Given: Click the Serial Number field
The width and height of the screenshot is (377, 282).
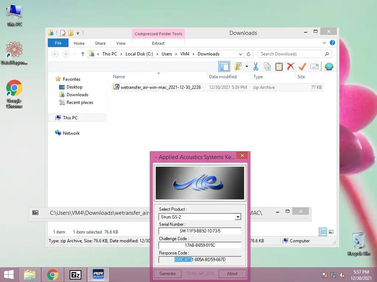Looking at the screenshot, I should point(200,231).
